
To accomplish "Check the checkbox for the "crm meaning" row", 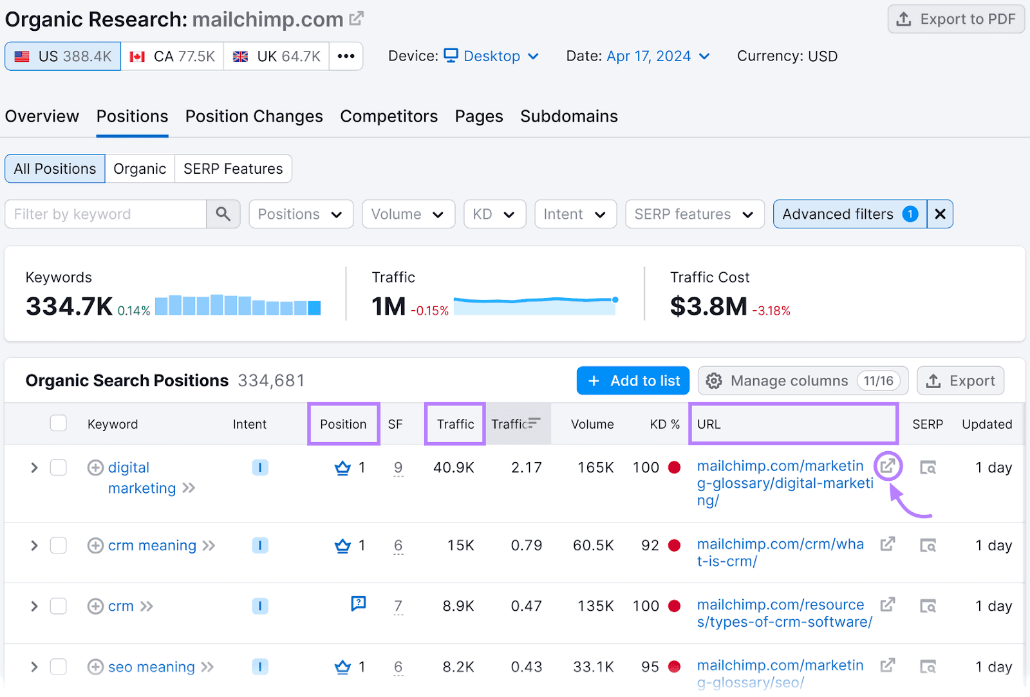I will [x=58, y=545].
